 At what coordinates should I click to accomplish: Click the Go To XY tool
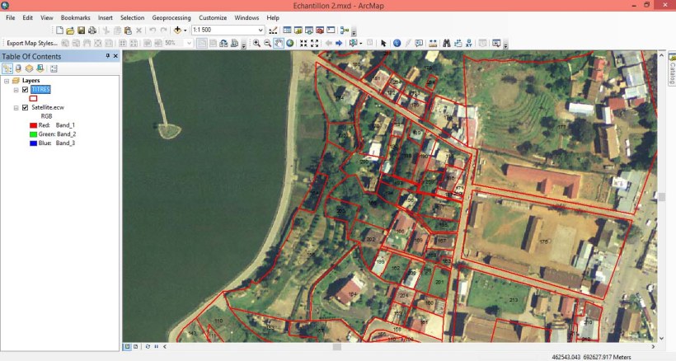click(468, 43)
